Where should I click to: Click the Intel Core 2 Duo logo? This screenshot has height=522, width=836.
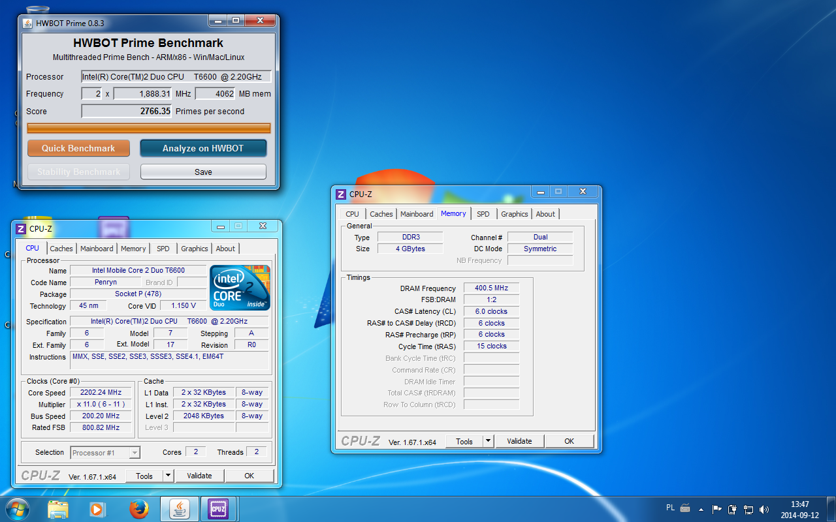click(240, 288)
